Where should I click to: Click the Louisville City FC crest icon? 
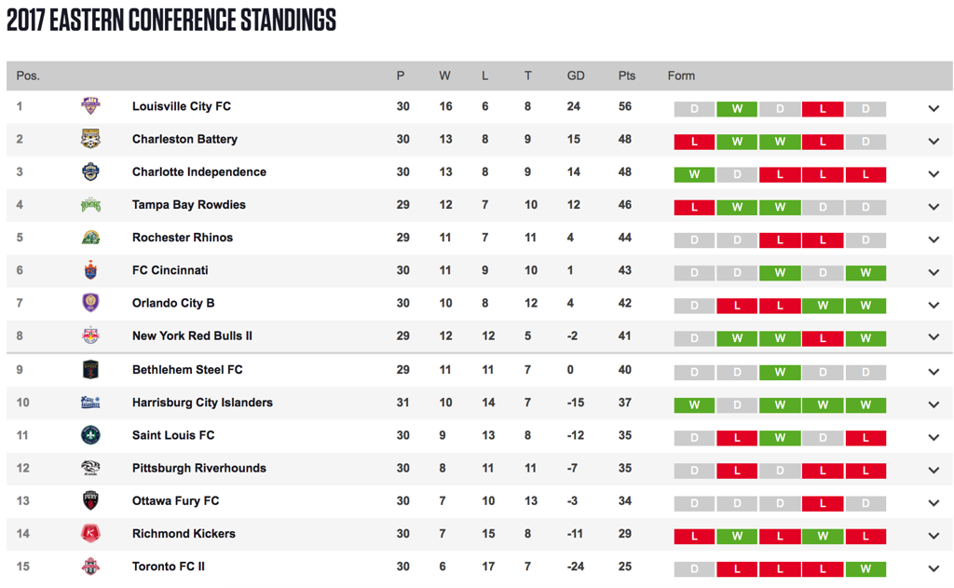tap(90, 106)
